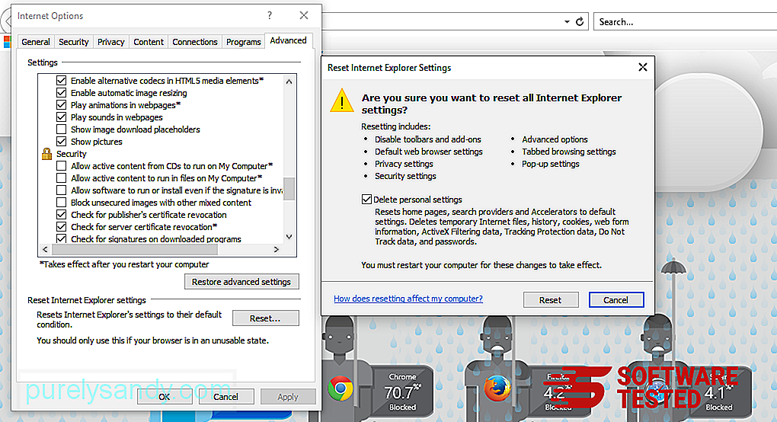Select the Programs tab
The width and height of the screenshot is (777, 422).
click(243, 42)
